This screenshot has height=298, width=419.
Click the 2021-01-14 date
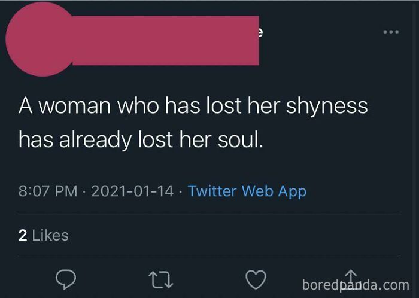click(133, 191)
